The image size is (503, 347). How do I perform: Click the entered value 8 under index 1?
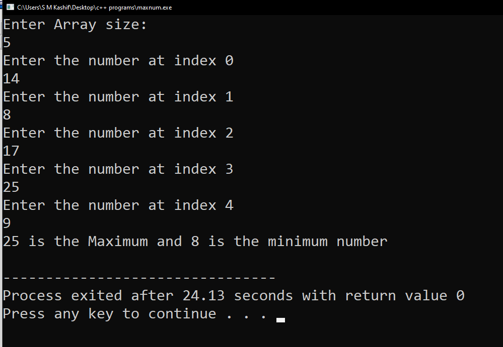pyautogui.click(x=7, y=115)
